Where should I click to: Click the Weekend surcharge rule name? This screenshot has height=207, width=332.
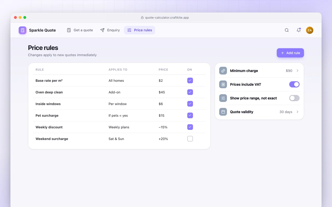52,139
